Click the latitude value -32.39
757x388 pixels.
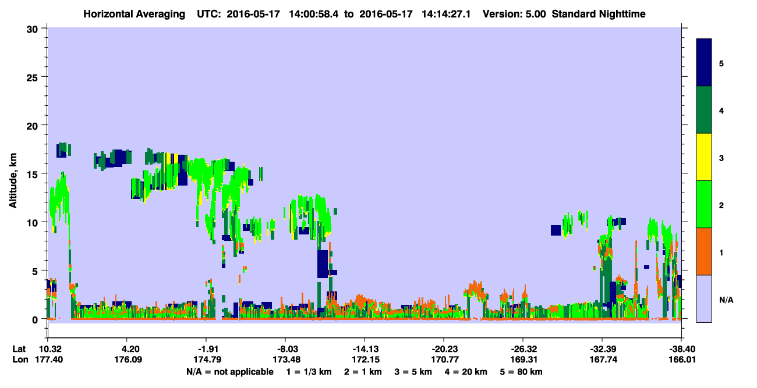tap(602, 349)
